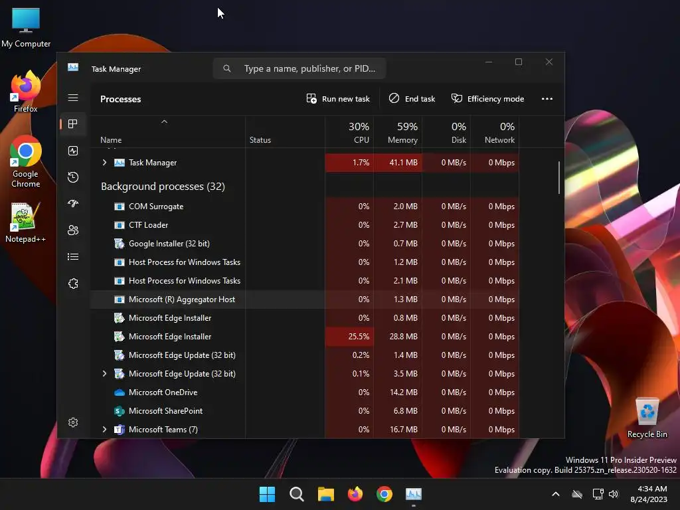
Task: Select the CTF Loader row
Action: (304, 225)
